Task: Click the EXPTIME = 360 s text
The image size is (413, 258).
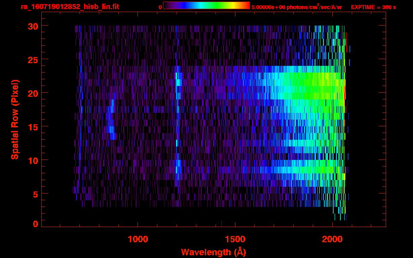Action: click(373, 7)
